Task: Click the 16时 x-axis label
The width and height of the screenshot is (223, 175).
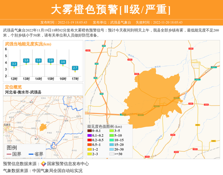Action: coord(63,79)
